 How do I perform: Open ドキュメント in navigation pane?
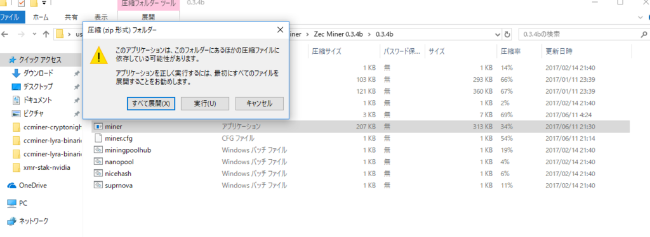pos(37,99)
